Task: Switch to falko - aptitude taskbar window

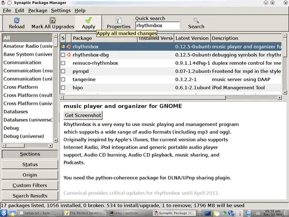Action: pyautogui.click(x=129, y=213)
